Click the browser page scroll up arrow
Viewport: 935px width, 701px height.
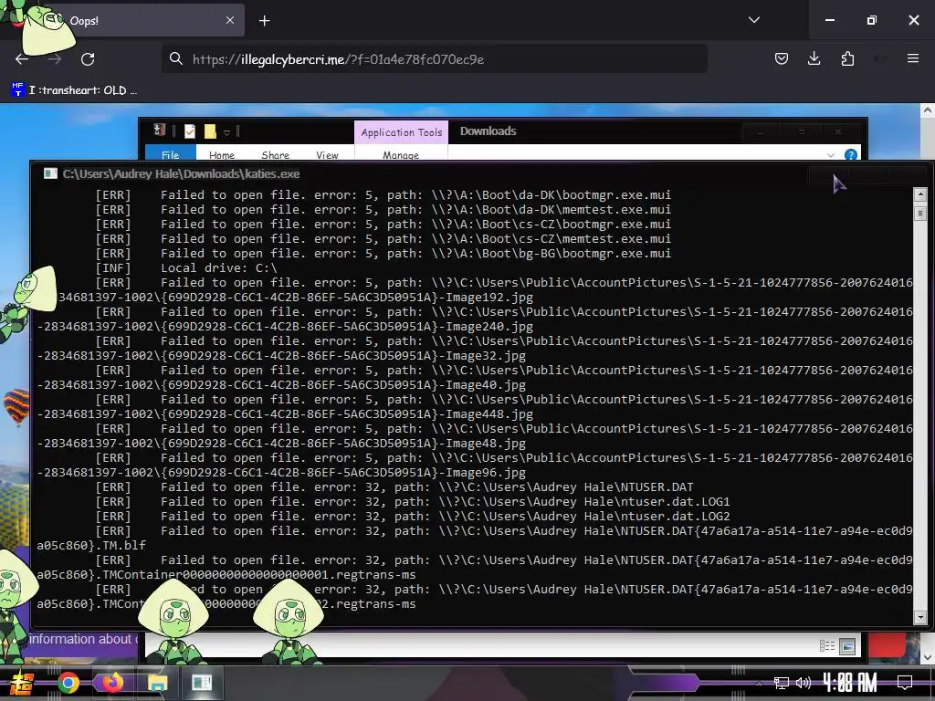point(928,110)
